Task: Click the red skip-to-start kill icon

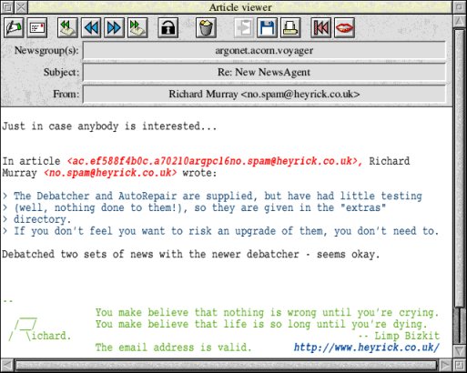Action: pos(320,27)
